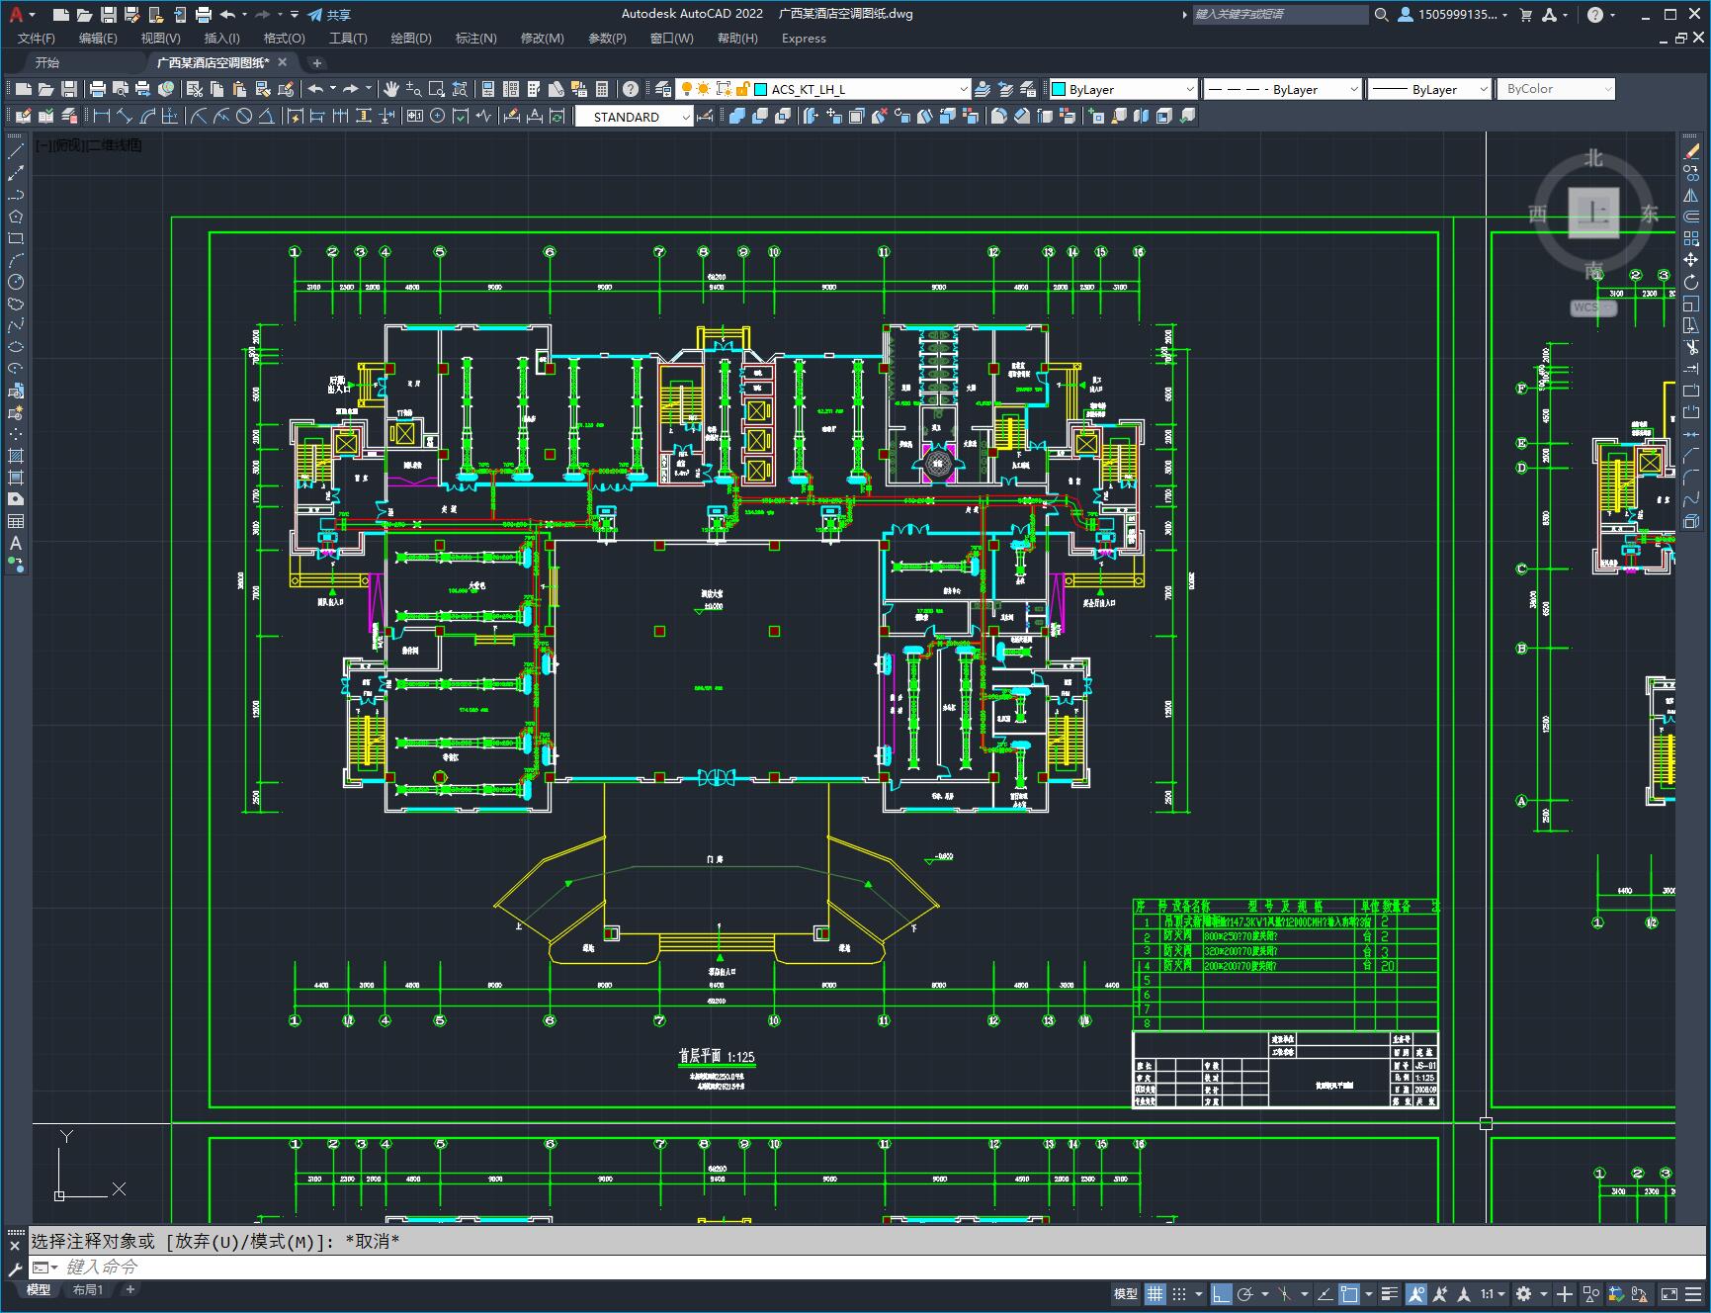Viewport: 1711px width, 1313px height.
Task: Open the lineweight ByLayer dropdown
Action: click(1429, 89)
